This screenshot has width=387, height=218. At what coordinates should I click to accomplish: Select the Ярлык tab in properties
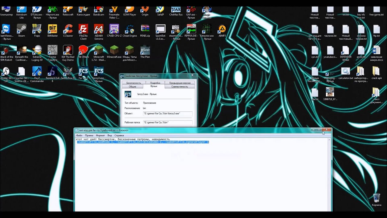tap(154, 86)
